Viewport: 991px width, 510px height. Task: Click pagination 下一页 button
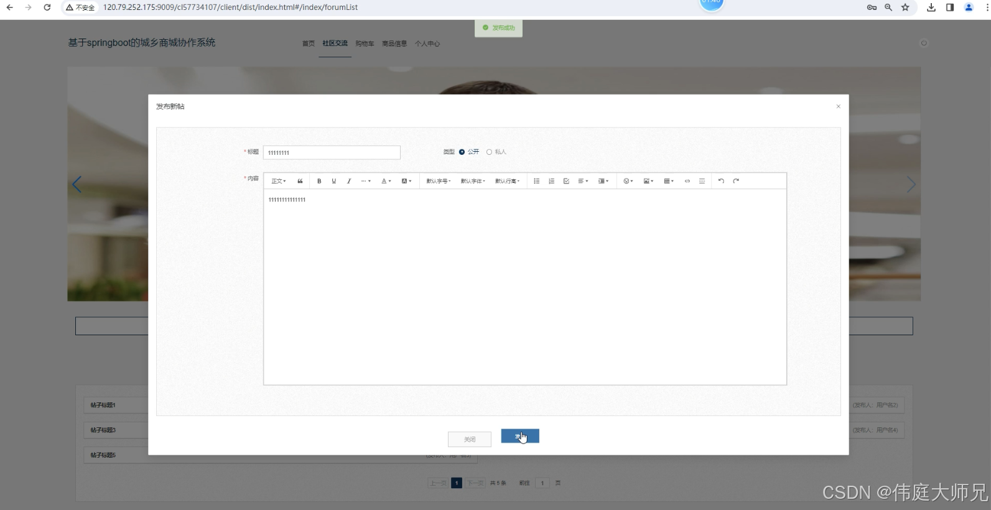pos(475,483)
